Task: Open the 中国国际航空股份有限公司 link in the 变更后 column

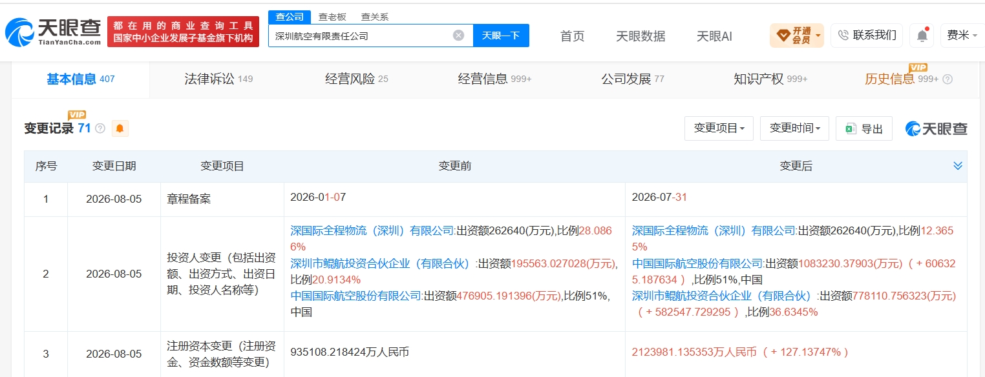Action: (697, 263)
